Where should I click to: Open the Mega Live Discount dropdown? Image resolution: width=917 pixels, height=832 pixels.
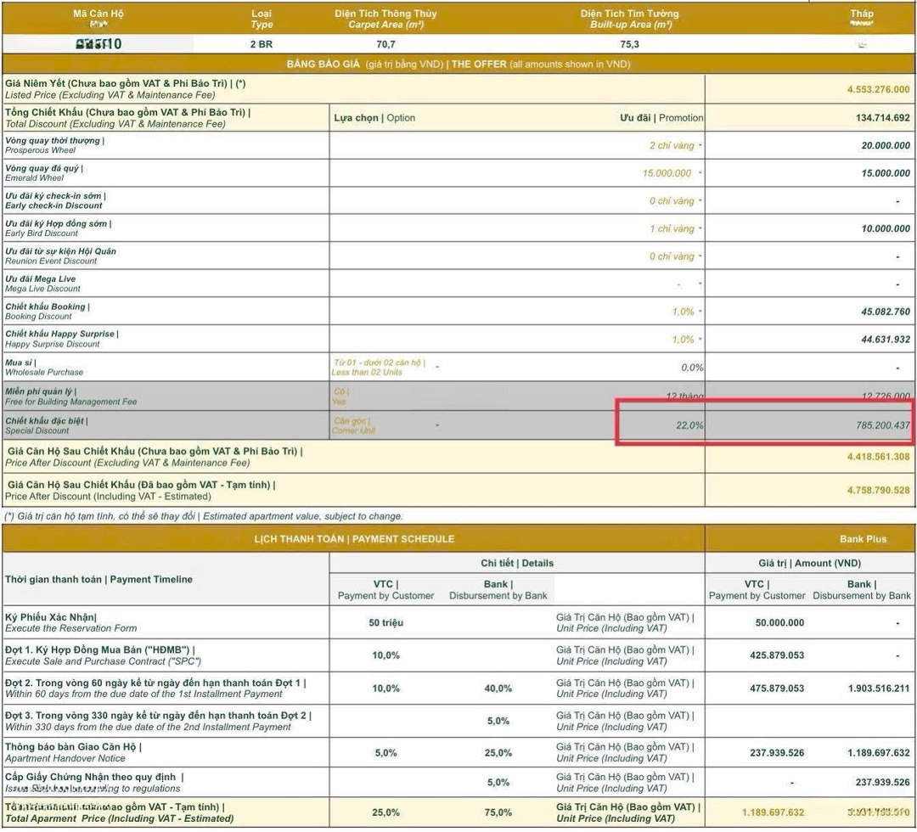(x=700, y=284)
